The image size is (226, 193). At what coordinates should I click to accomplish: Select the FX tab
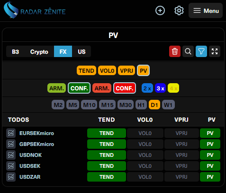(x=63, y=51)
